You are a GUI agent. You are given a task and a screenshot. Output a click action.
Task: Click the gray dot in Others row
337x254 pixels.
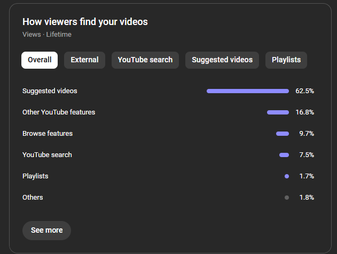coord(287,198)
